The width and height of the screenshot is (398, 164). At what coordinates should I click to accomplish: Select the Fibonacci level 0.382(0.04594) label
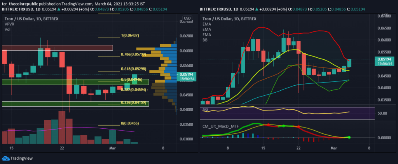(x=133, y=90)
